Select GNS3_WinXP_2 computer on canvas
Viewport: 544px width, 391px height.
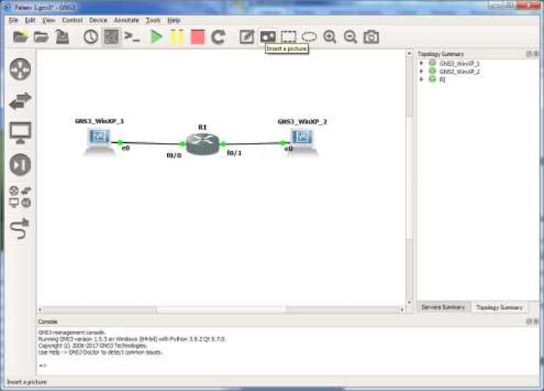[302, 143]
